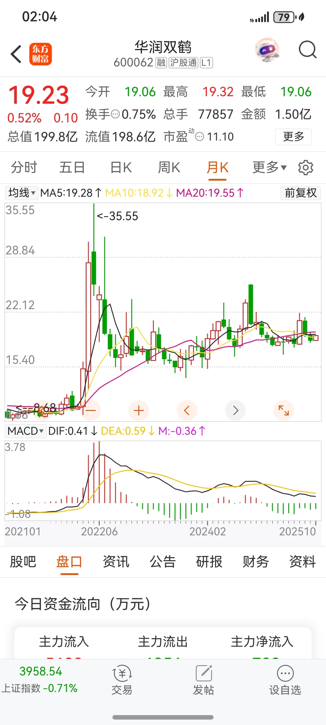Open 研报 research reports tab
Viewport: 326px width, 725px height.
(209, 561)
